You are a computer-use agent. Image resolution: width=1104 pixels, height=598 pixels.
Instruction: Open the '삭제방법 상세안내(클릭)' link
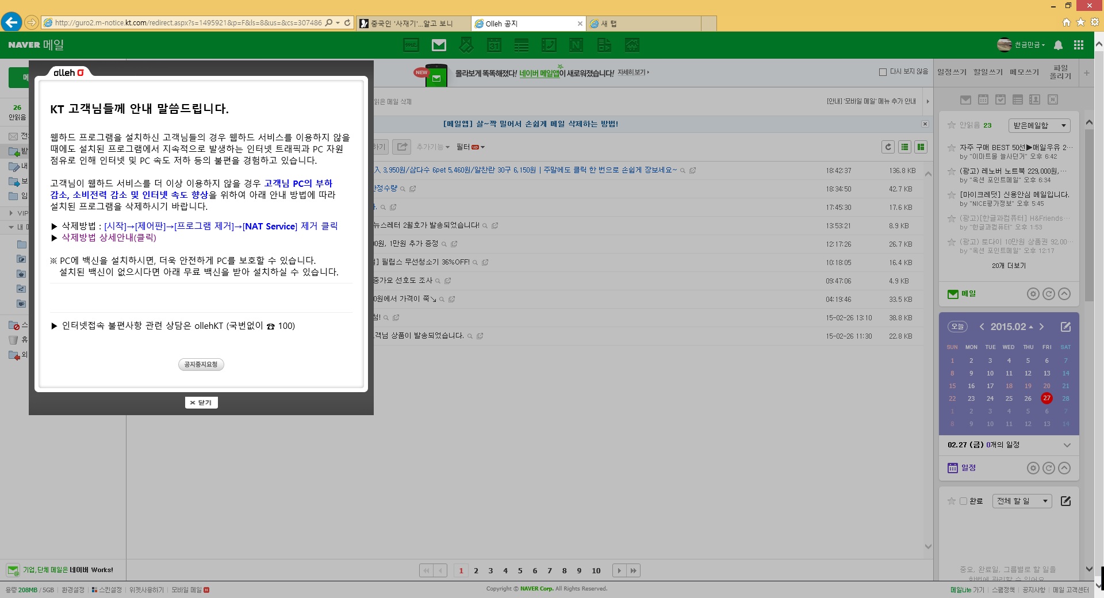click(109, 237)
